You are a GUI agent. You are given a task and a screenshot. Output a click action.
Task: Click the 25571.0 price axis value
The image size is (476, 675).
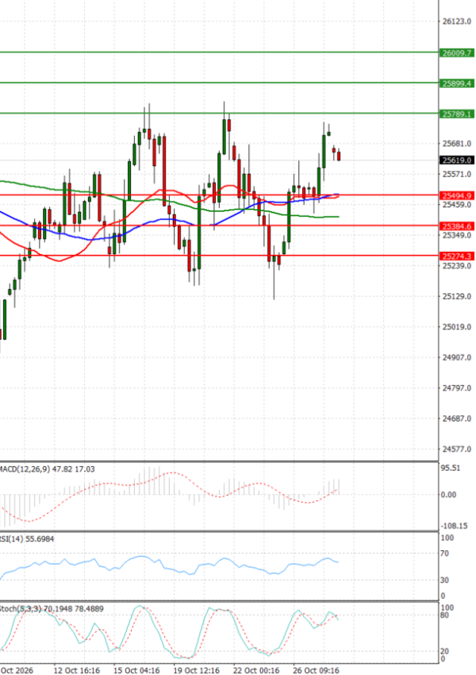pos(457,175)
